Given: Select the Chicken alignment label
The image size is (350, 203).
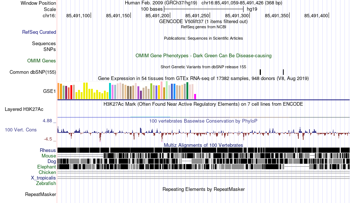Looking at the screenshot, I should pos(47,172).
